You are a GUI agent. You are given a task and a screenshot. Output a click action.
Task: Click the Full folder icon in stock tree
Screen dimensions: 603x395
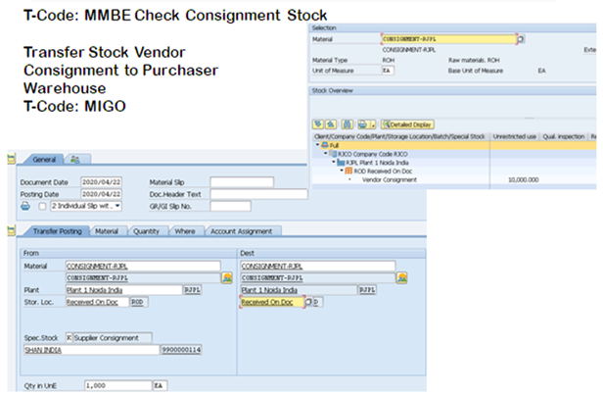click(x=325, y=145)
